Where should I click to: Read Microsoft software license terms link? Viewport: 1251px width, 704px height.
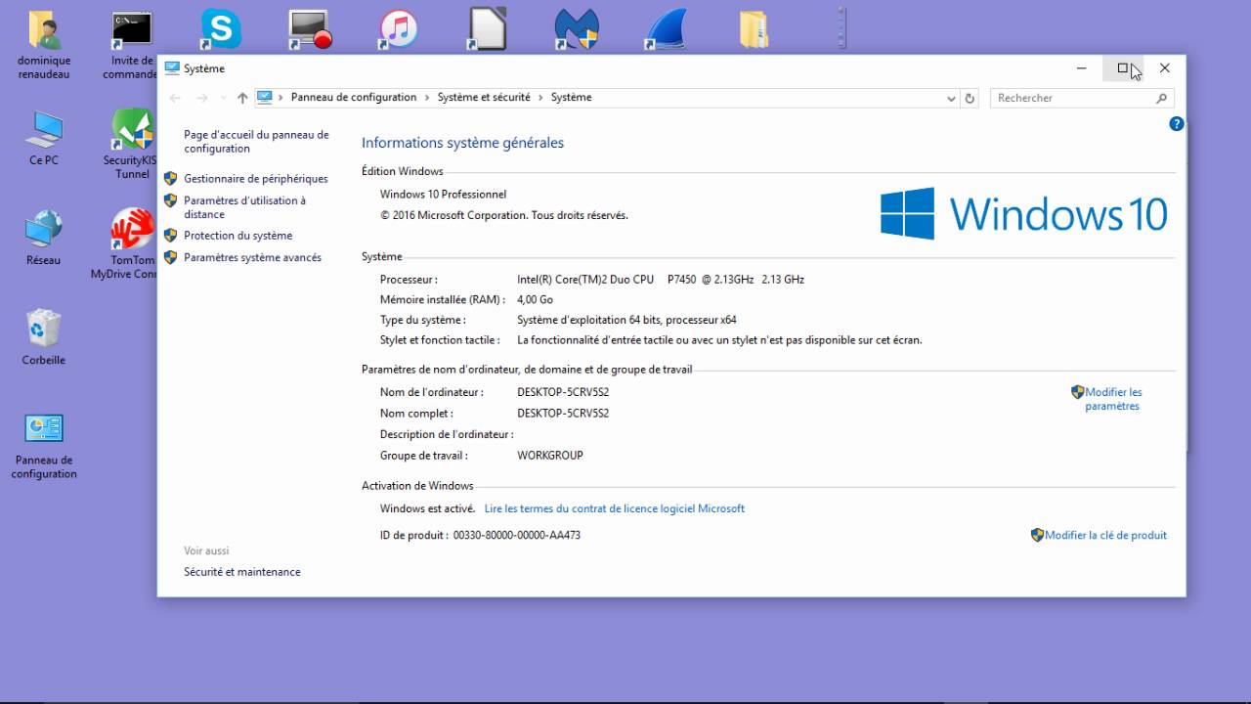614,508
